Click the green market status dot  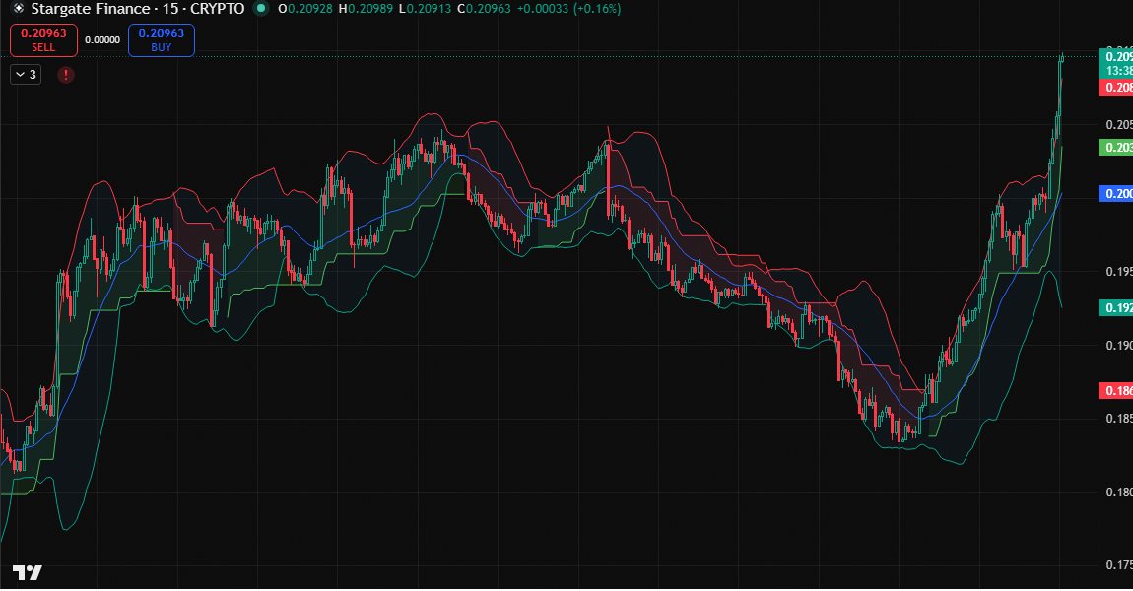point(259,9)
